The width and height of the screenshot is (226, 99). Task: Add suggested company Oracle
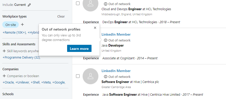[x=8, y=82]
